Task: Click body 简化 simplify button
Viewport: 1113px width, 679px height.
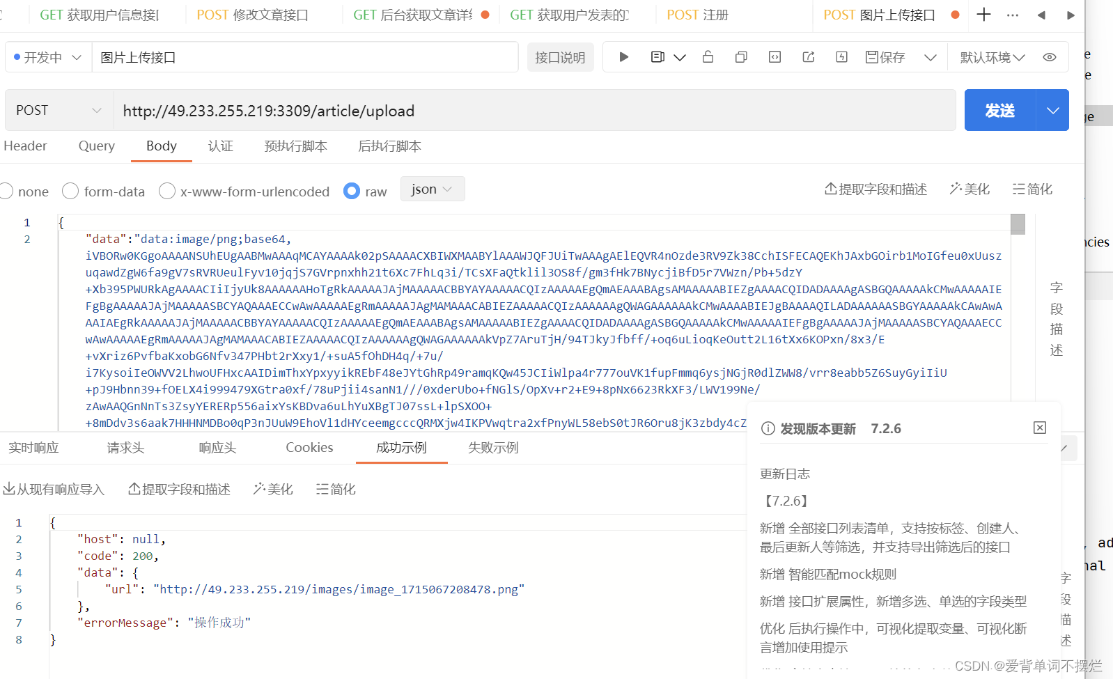Action: point(1032,189)
